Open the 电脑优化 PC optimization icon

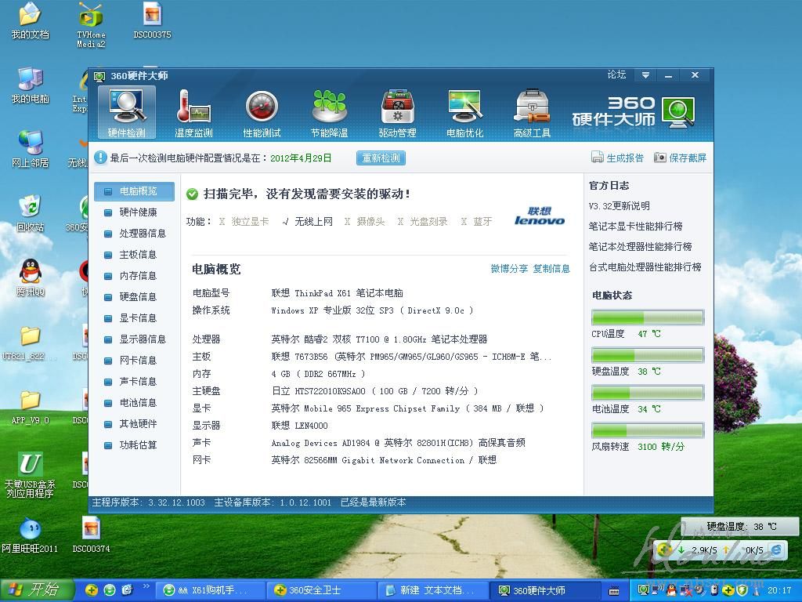(x=464, y=112)
